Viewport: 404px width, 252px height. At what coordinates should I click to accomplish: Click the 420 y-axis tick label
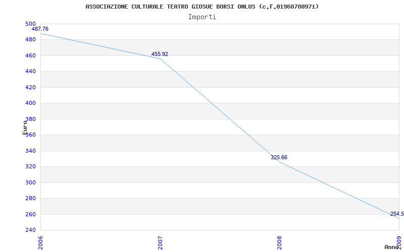(x=30, y=87)
